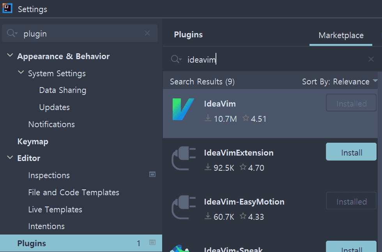Click the project-level icon beside Plugins

coord(152,242)
